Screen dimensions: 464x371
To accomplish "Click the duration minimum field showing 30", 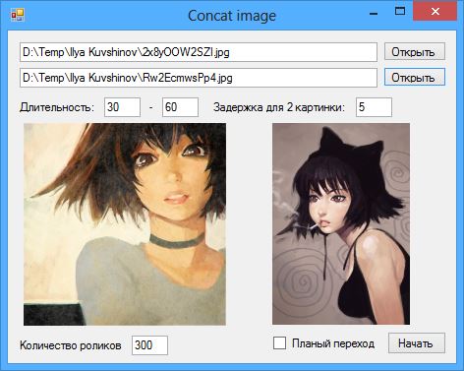I will click(x=122, y=107).
